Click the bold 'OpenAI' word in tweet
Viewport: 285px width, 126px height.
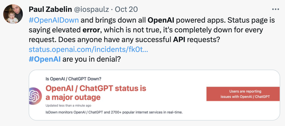[x=161, y=21]
